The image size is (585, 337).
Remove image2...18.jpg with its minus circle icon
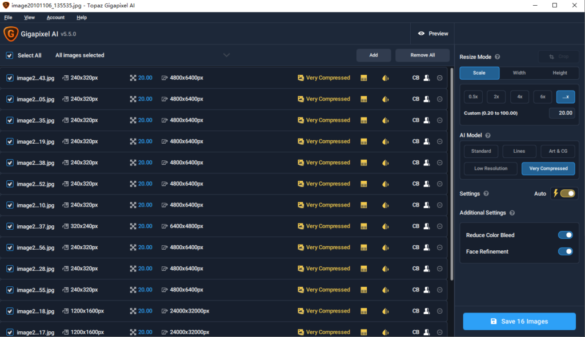[x=439, y=311]
